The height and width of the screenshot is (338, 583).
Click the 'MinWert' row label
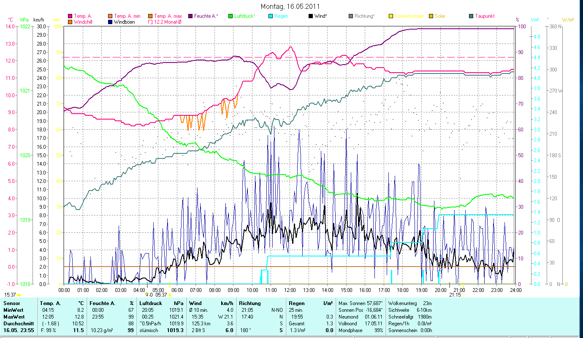coord(13,310)
